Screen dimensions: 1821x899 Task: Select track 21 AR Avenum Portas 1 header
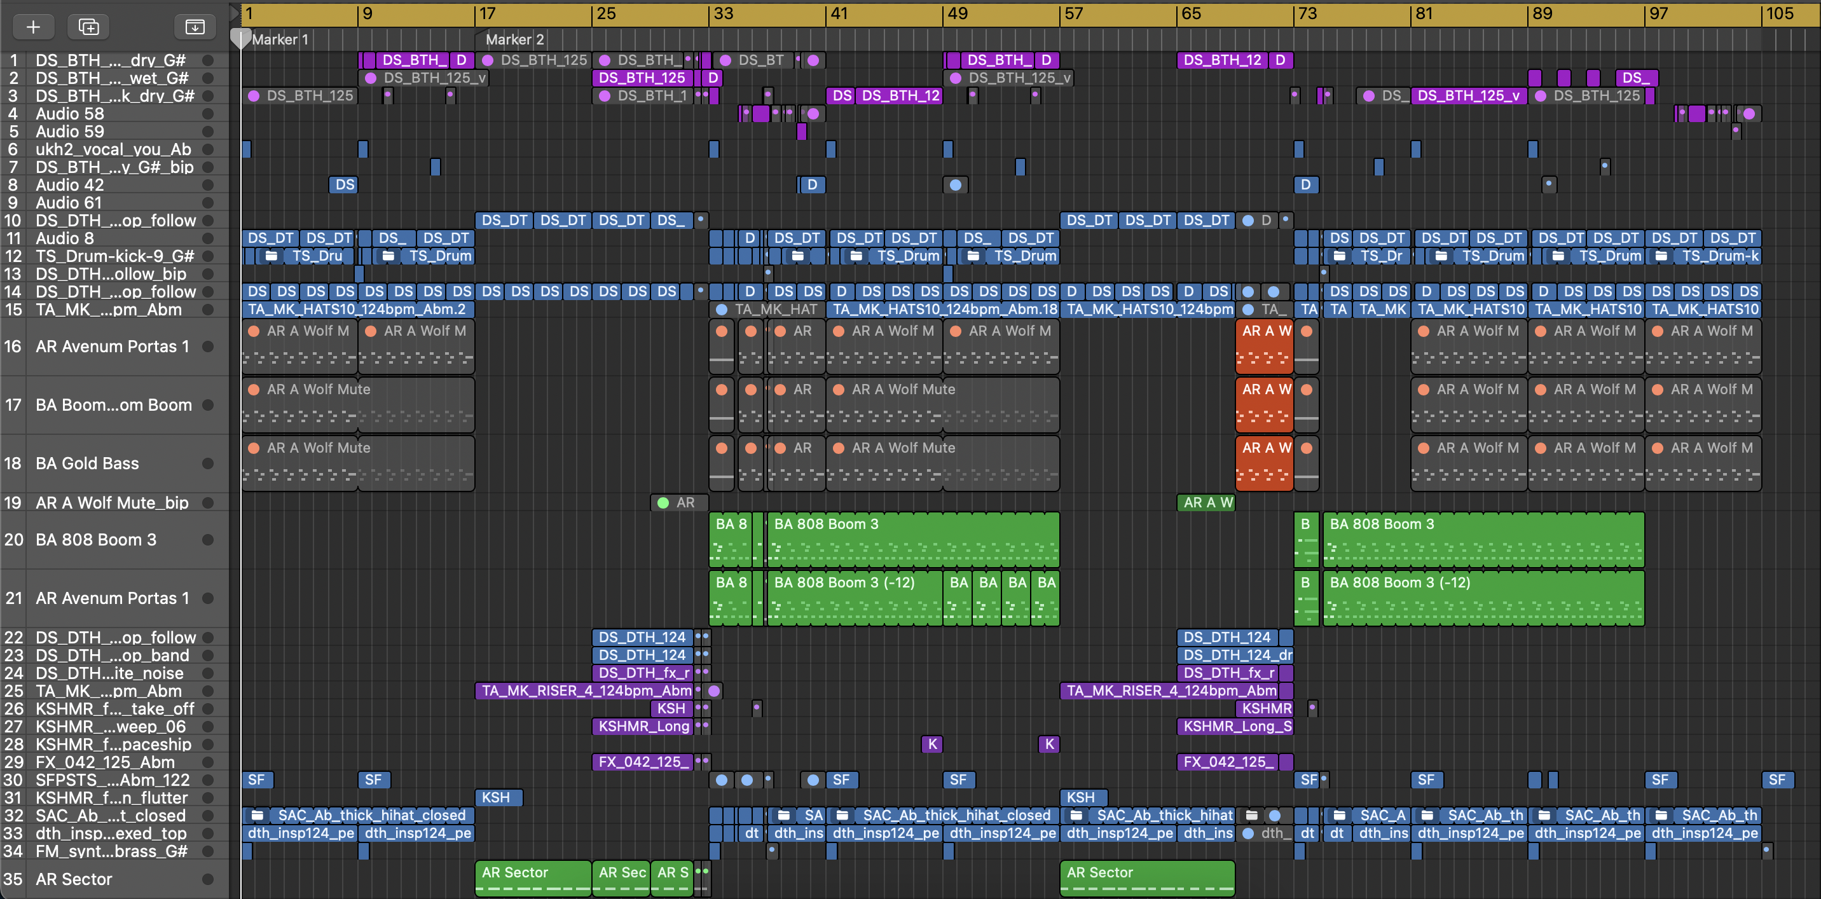(114, 598)
